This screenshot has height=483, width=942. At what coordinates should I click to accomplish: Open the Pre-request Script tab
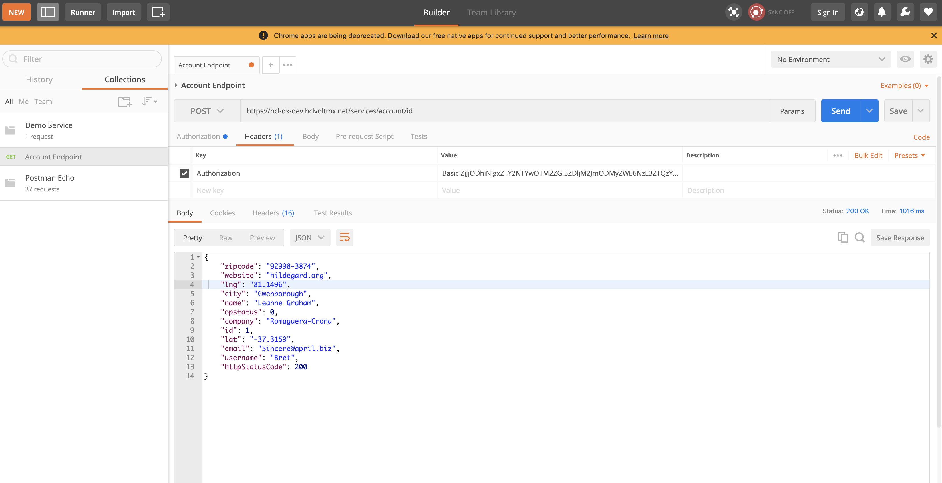click(364, 136)
